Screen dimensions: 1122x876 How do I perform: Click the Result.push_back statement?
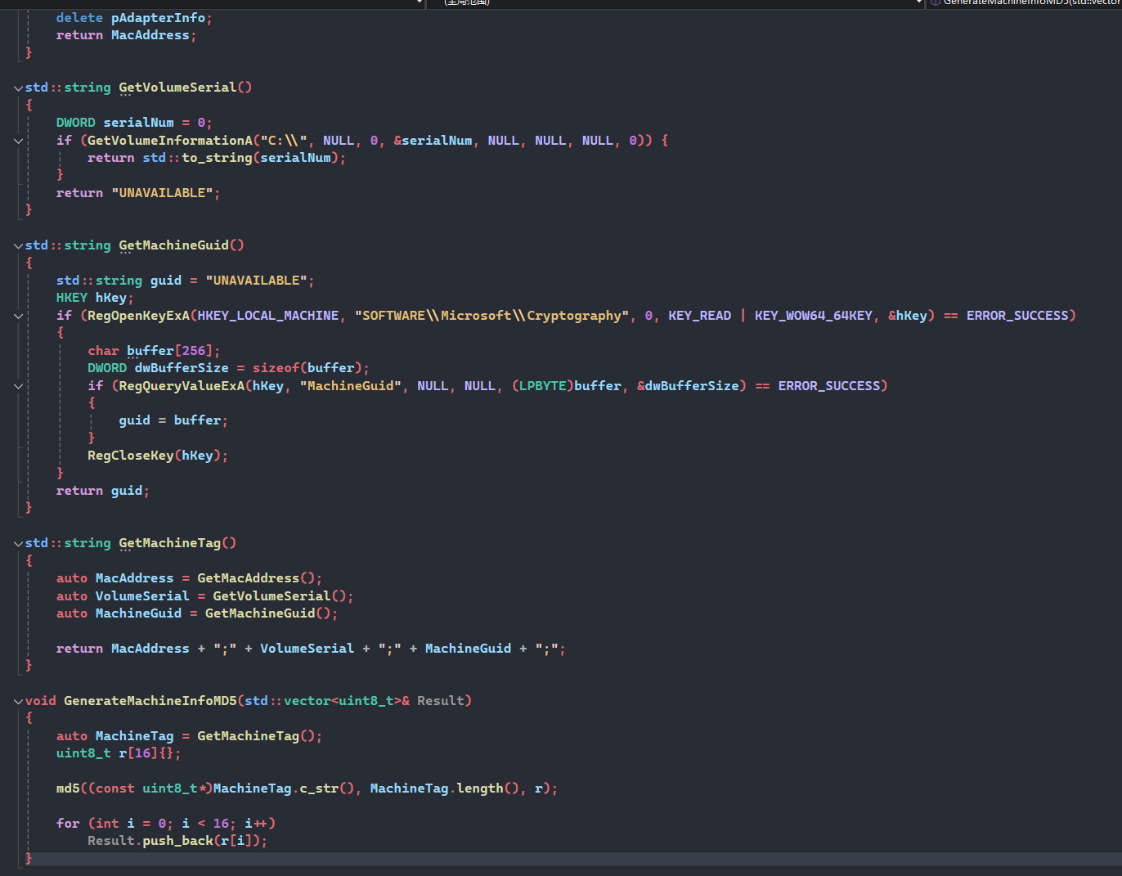click(177, 841)
